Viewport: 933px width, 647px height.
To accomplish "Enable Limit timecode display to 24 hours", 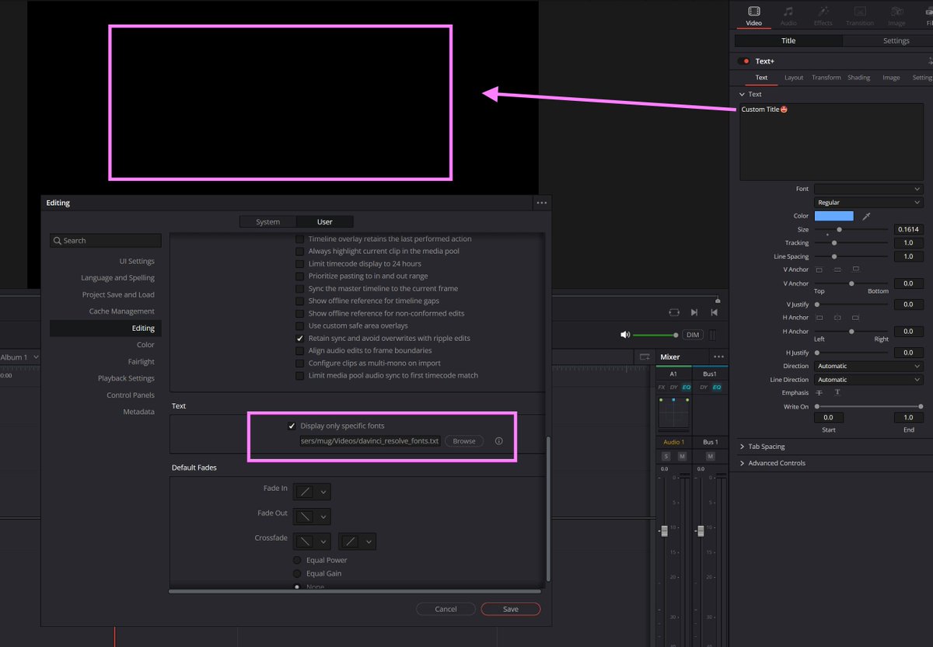I will coord(299,264).
